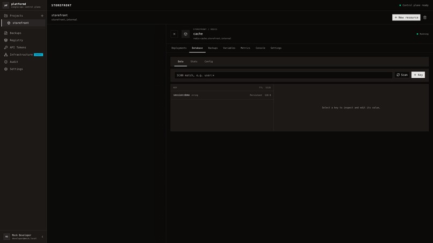Open the Console tab
The height and width of the screenshot is (243, 433).
[x=260, y=48]
